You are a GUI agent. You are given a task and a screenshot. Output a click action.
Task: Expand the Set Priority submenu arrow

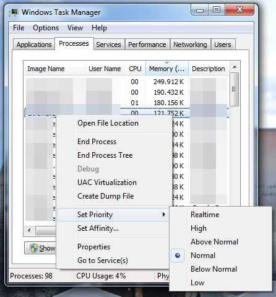tap(164, 215)
